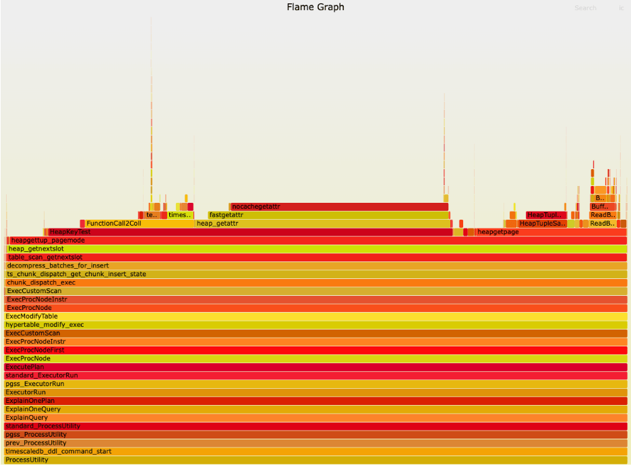Open the heapgettup_pagemode frame

coord(317,240)
